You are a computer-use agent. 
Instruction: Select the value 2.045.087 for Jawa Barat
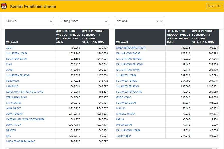[102, 108]
